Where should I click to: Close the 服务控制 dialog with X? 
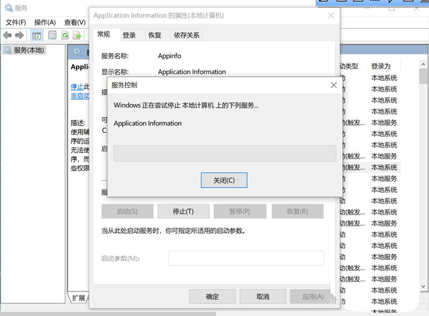click(x=334, y=85)
